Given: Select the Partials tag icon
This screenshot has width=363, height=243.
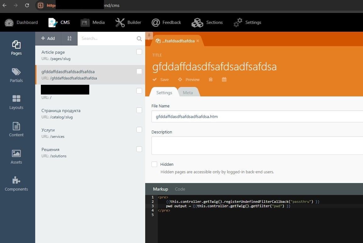Looking at the screenshot, I should click(x=16, y=72).
